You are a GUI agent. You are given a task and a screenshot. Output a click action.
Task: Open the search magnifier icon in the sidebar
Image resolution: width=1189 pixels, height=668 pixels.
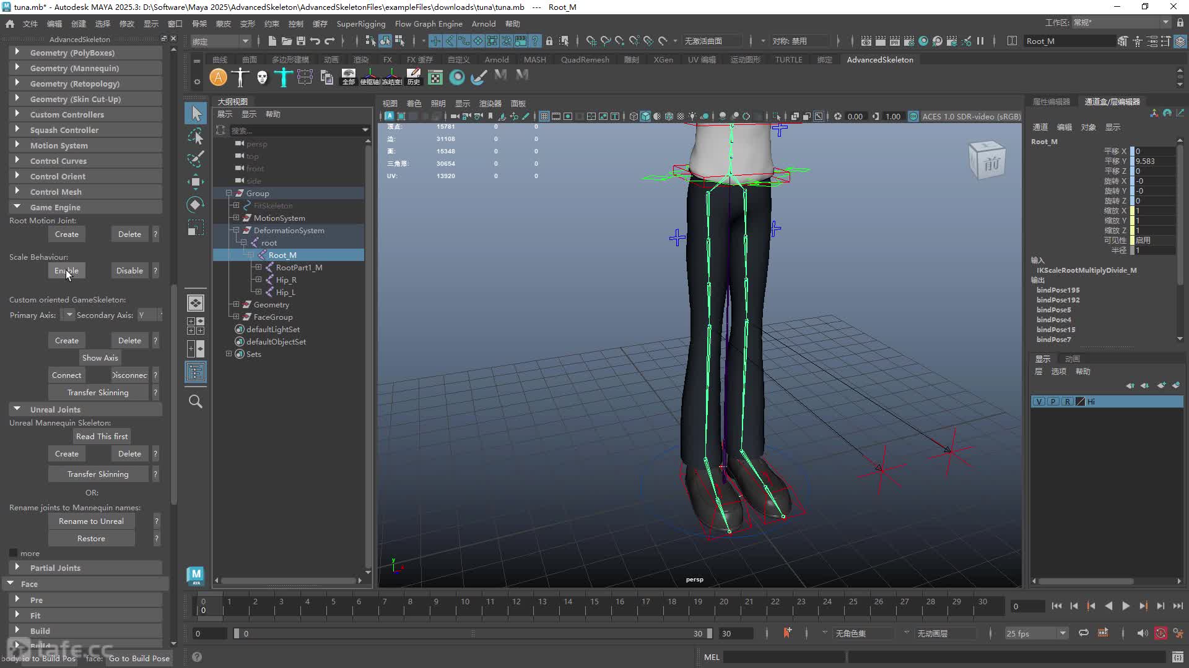pyautogui.click(x=196, y=401)
